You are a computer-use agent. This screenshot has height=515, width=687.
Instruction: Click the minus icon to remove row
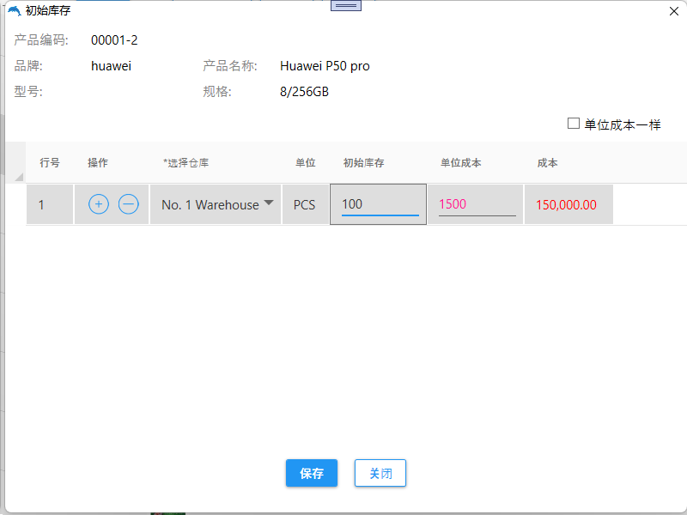(x=128, y=204)
